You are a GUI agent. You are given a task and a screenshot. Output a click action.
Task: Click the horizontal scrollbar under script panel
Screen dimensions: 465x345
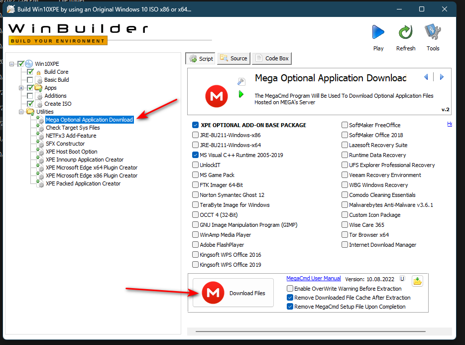(x=311, y=332)
